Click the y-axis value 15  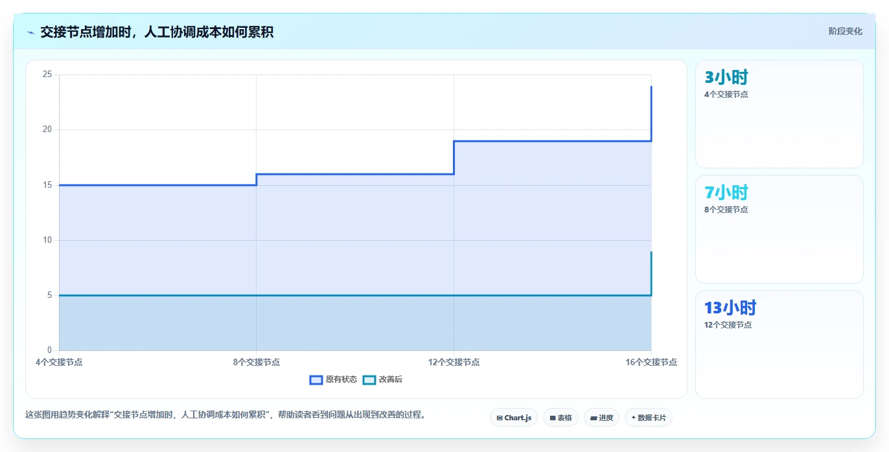pos(47,185)
